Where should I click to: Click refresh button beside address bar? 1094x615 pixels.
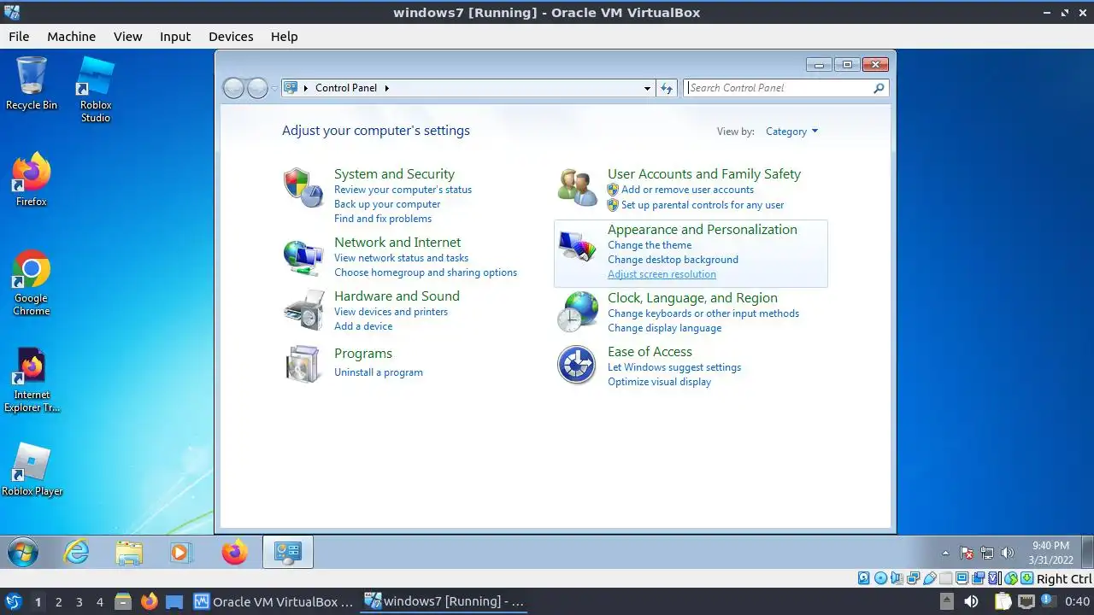pyautogui.click(x=667, y=88)
